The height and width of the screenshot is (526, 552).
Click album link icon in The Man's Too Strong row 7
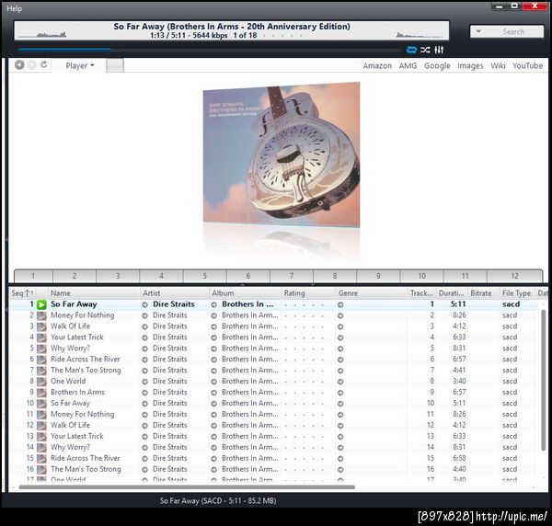(x=213, y=371)
